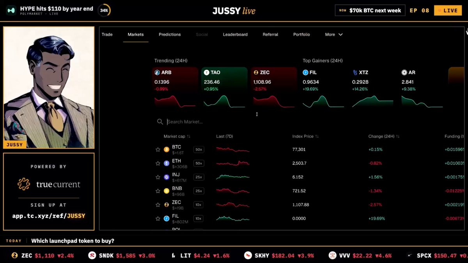Click the magnifier icon beside Search Market

coord(160,122)
